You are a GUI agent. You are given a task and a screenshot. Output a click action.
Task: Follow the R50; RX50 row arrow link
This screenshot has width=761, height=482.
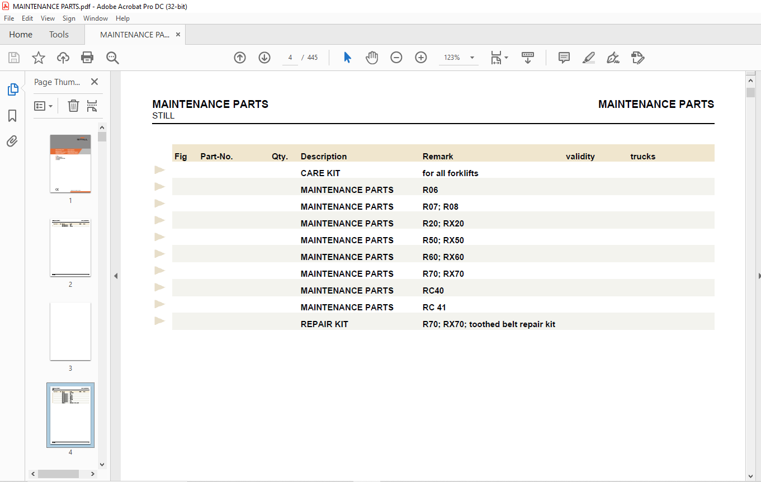pyautogui.click(x=160, y=237)
